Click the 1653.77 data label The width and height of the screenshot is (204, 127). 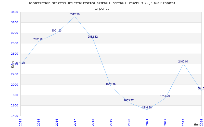(x=129, y=100)
